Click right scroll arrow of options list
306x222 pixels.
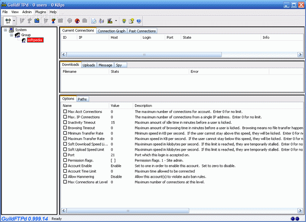pyautogui.click(x=300, y=211)
